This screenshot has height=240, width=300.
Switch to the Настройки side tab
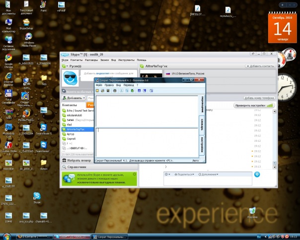tap(202, 145)
